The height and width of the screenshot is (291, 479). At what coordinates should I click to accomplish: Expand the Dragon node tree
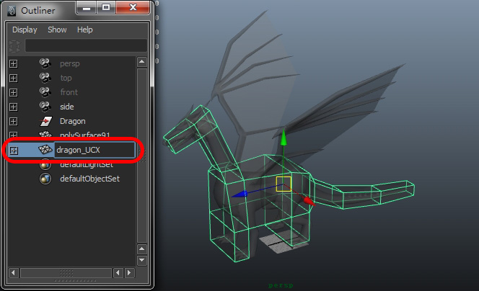point(13,121)
